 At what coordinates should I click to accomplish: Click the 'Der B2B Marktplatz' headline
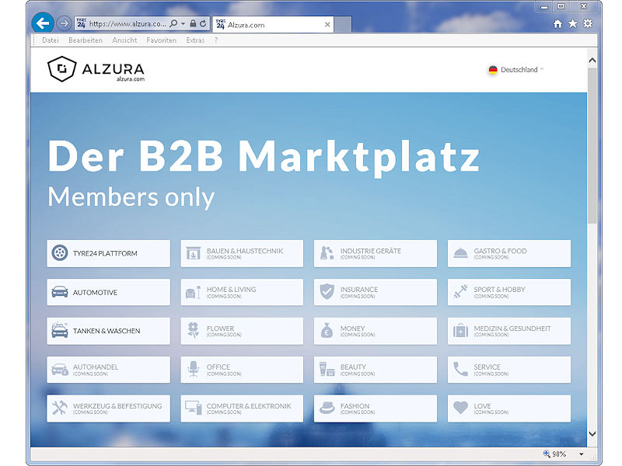[264, 158]
